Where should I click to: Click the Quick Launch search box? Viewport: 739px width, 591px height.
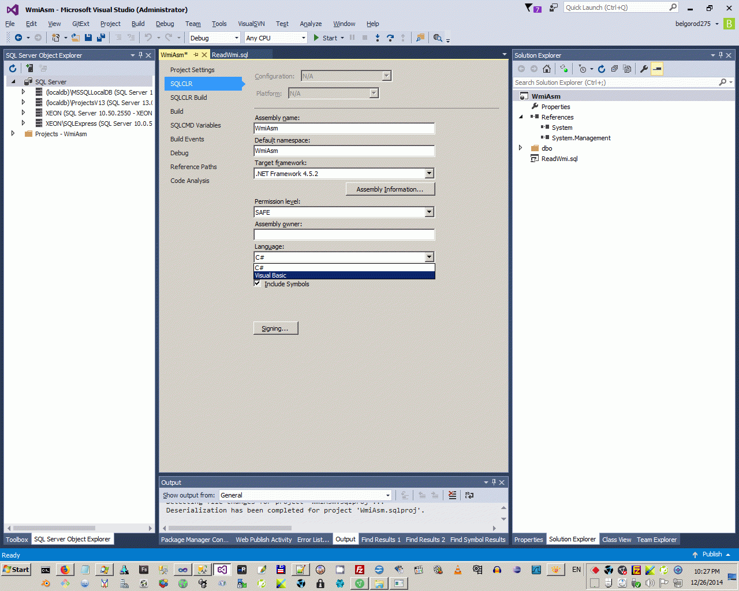[x=621, y=8]
